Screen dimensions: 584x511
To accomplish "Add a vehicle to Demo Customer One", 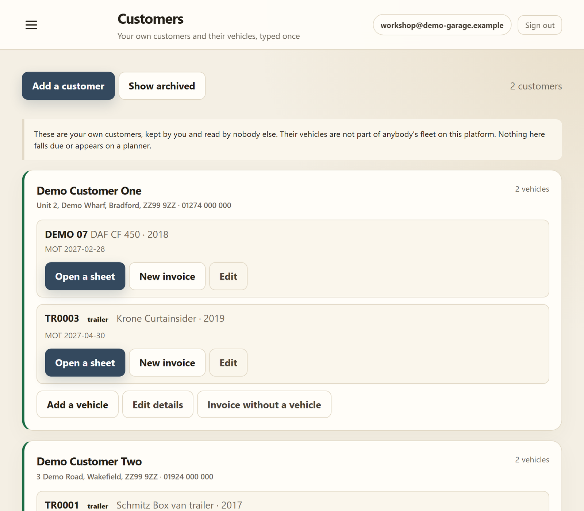I will pos(77,404).
